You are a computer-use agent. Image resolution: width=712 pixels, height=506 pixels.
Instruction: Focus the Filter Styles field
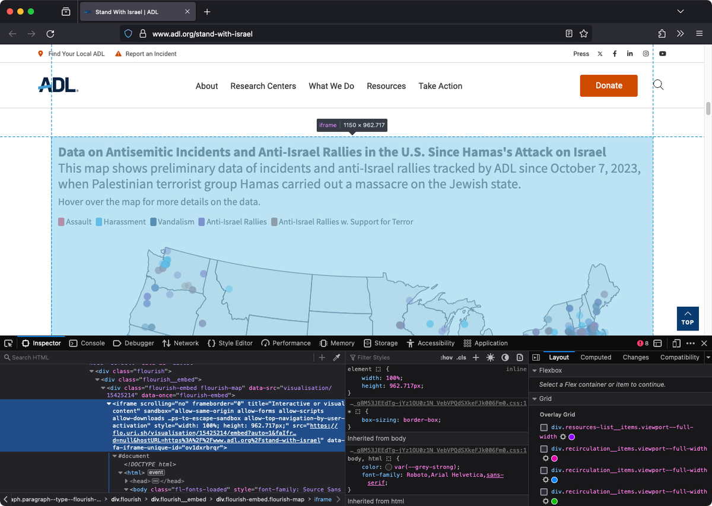(392, 358)
